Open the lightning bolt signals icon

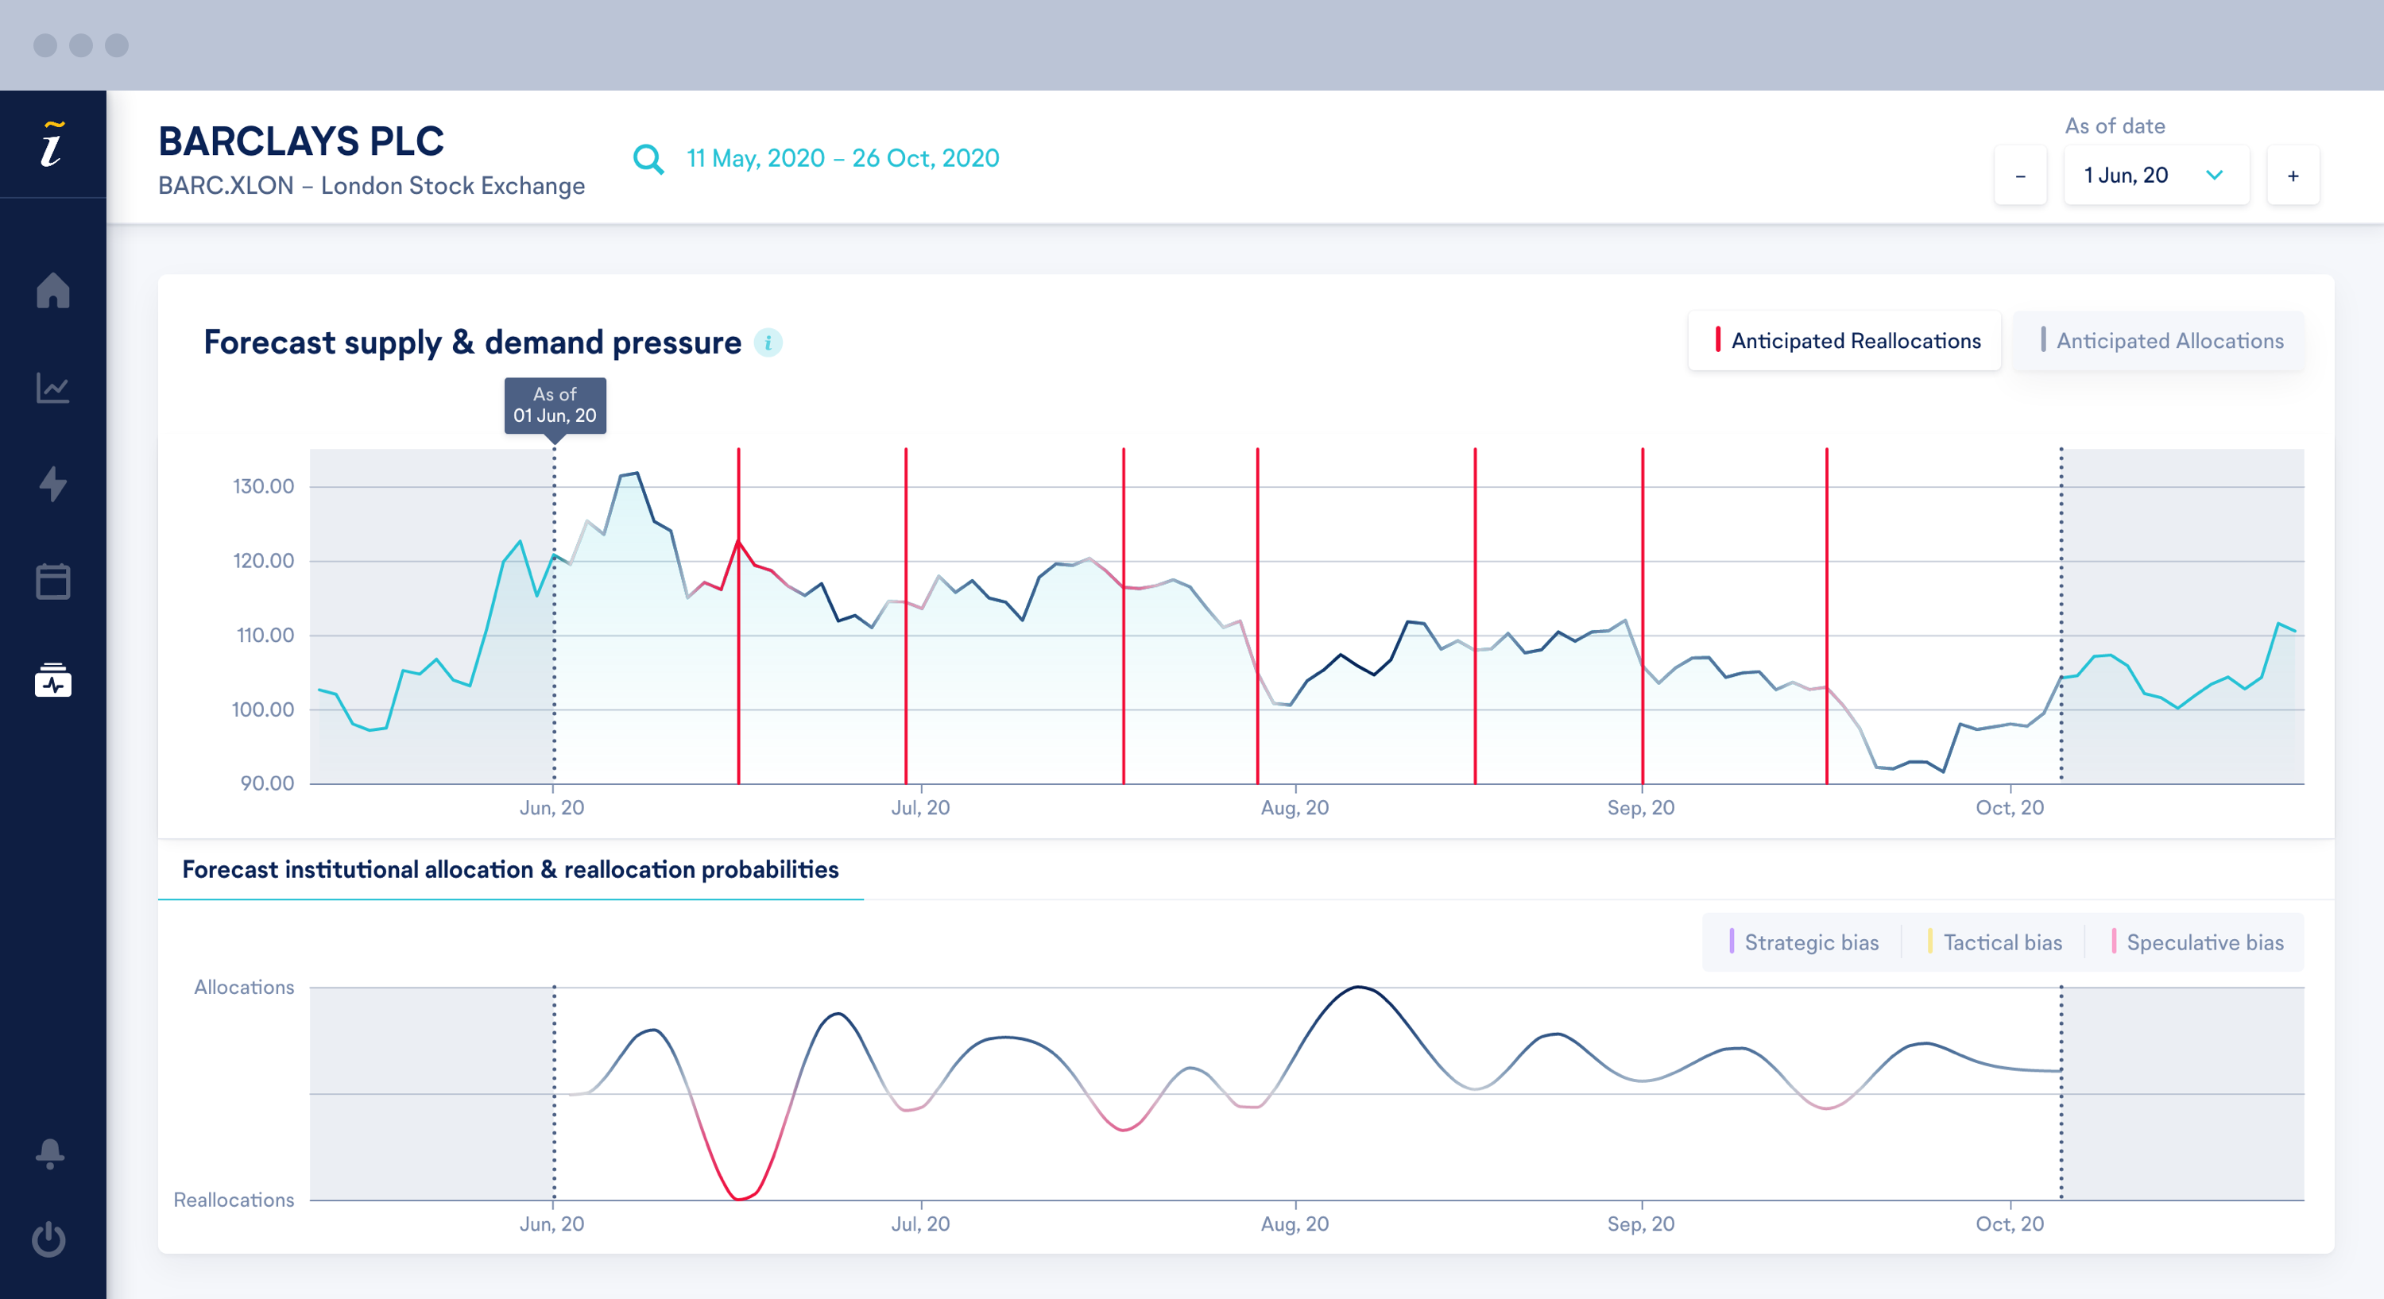click(x=52, y=484)
